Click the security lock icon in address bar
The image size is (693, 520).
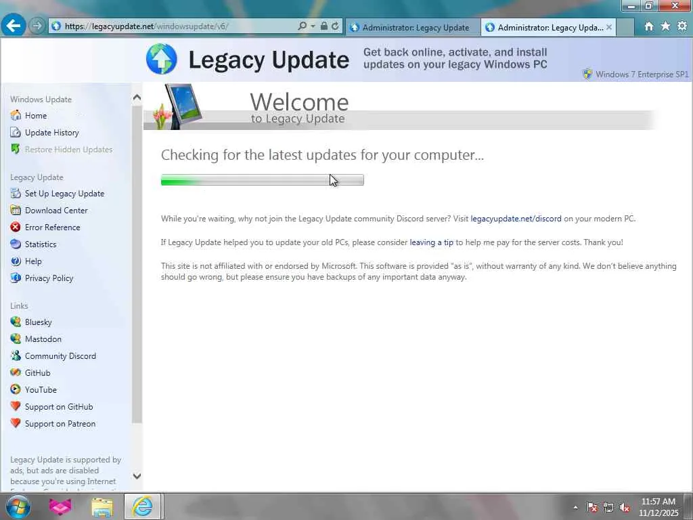click(x=324, y=26)
